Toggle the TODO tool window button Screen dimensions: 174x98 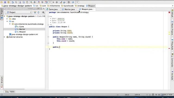tap(10, 92)
